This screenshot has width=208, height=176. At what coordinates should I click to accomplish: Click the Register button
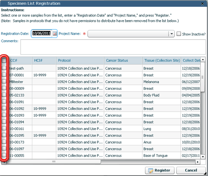160,171
